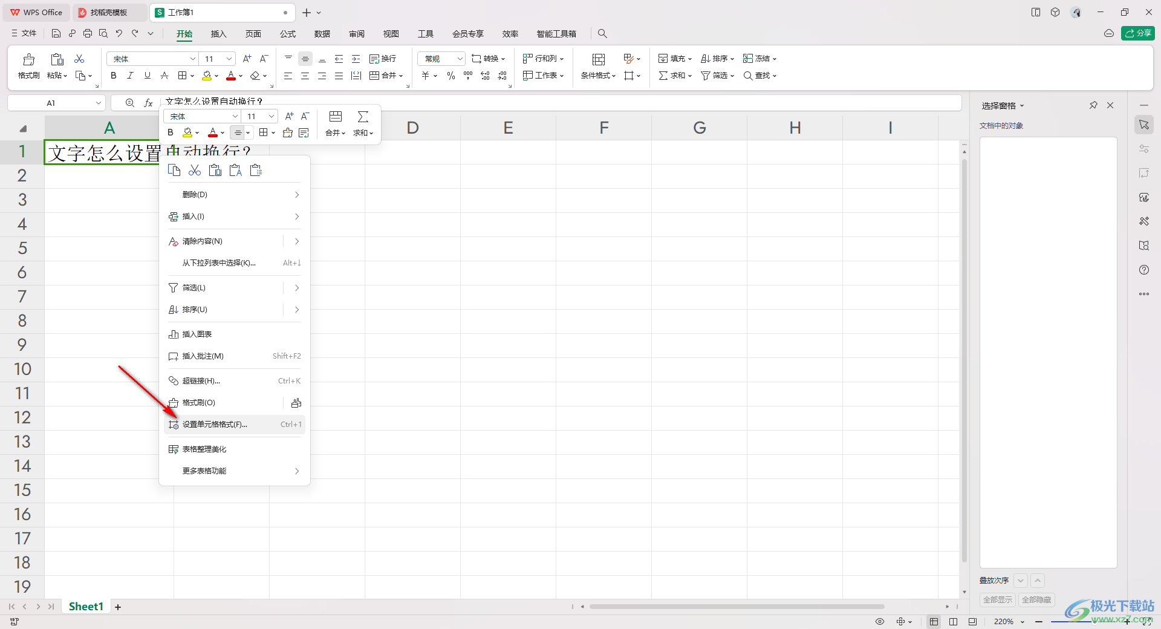Viewport: 1161px width, 629px height.
Task: Open the search icon in menu bar
Action: (602, 33)
